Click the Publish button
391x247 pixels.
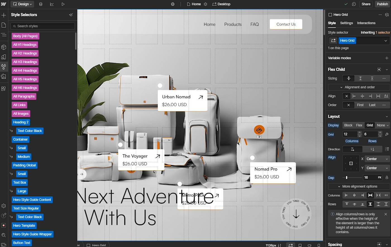coord(382,4)
